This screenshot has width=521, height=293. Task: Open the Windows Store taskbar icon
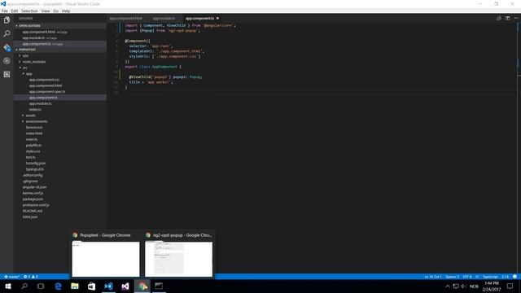coord(91,286)
